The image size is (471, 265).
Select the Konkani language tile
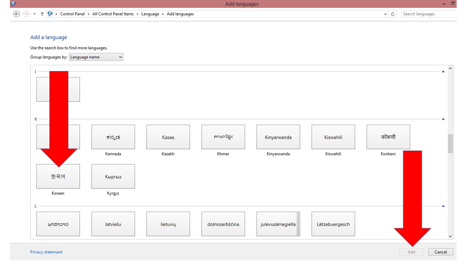(x=388, y=137)
